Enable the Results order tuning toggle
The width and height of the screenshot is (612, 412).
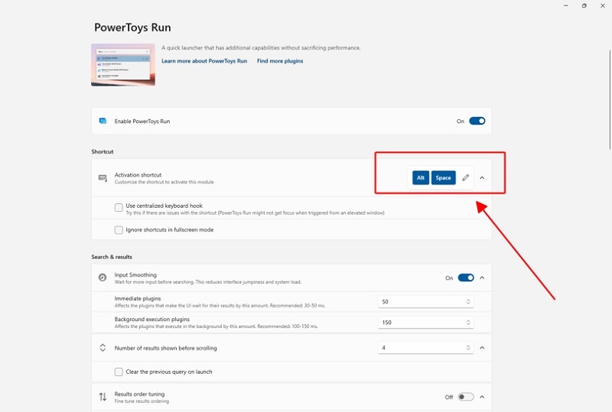tap(466, 397)
